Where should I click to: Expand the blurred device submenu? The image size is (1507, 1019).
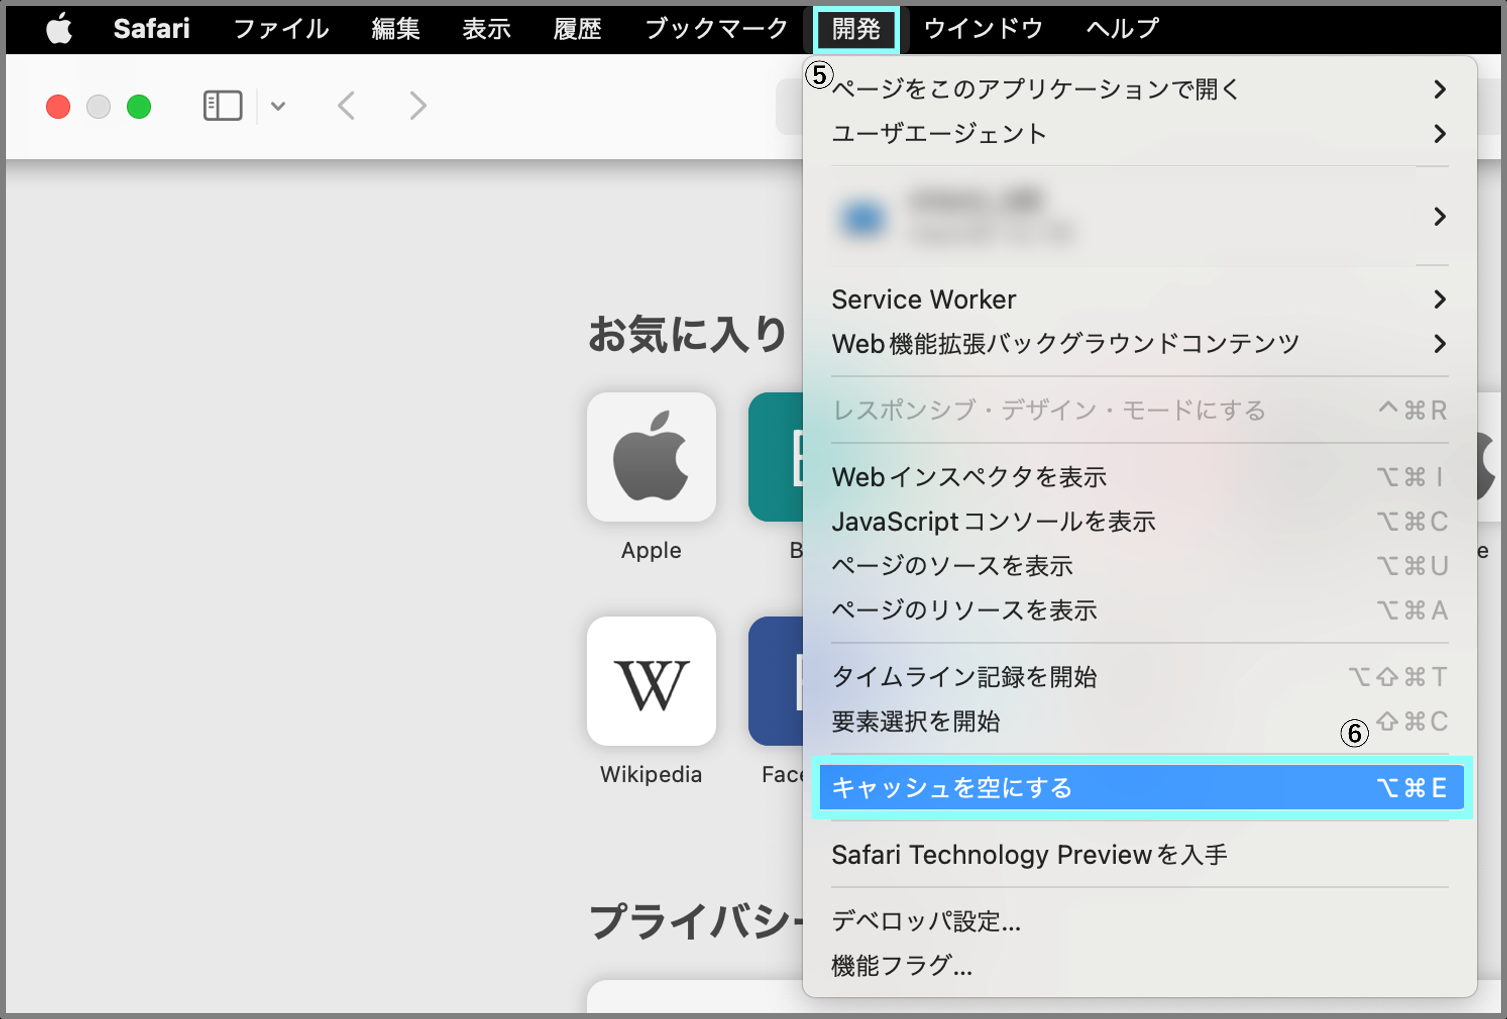(x=1140, y=216)
